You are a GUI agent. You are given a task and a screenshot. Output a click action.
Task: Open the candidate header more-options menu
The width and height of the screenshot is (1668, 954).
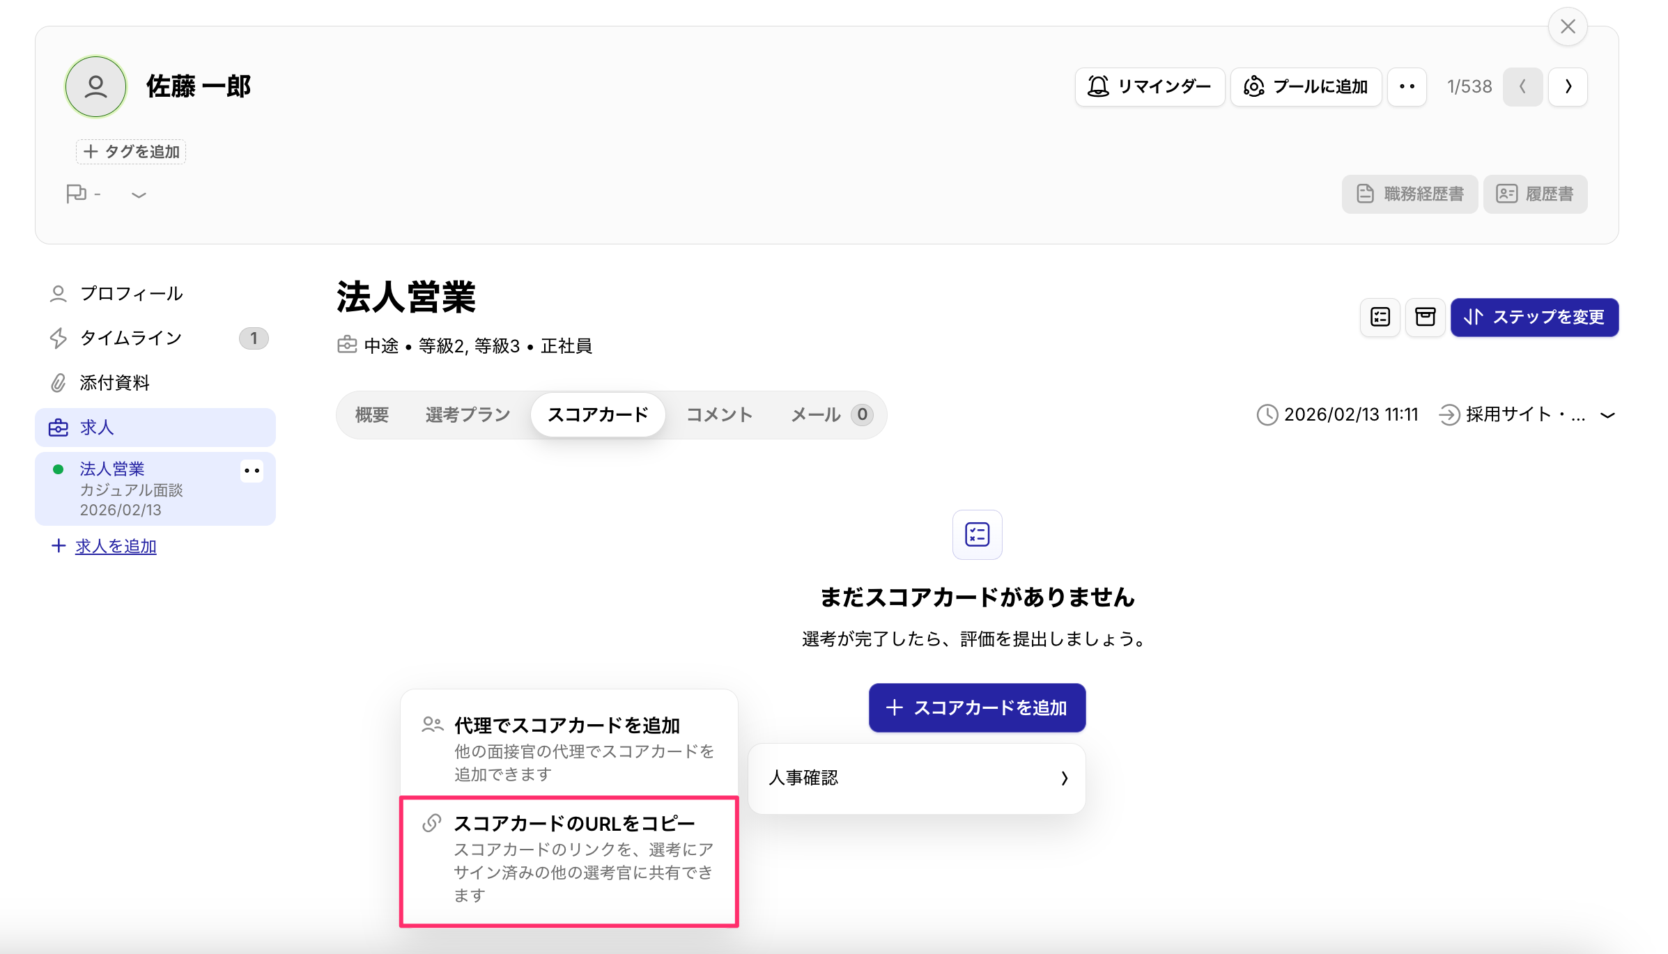[x=1407, y=86]
